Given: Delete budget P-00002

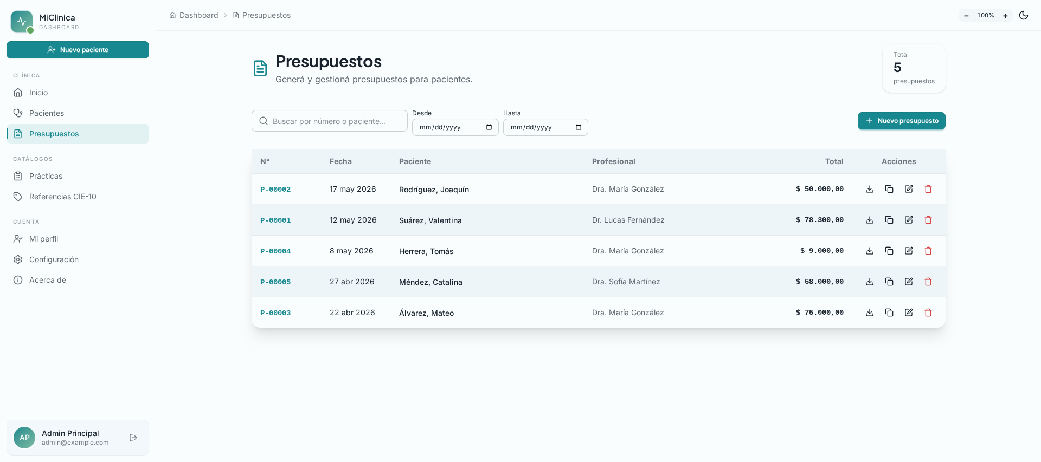Looking at the screenshot, I should (928, 189).
